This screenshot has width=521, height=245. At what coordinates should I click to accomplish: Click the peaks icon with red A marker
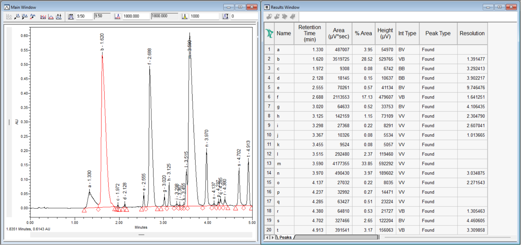[32, 17]
